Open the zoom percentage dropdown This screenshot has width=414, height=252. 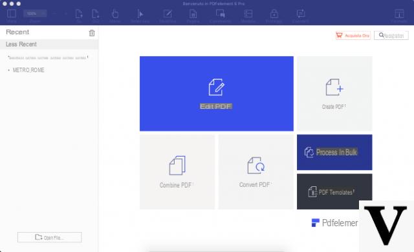(x=35, y=14)
